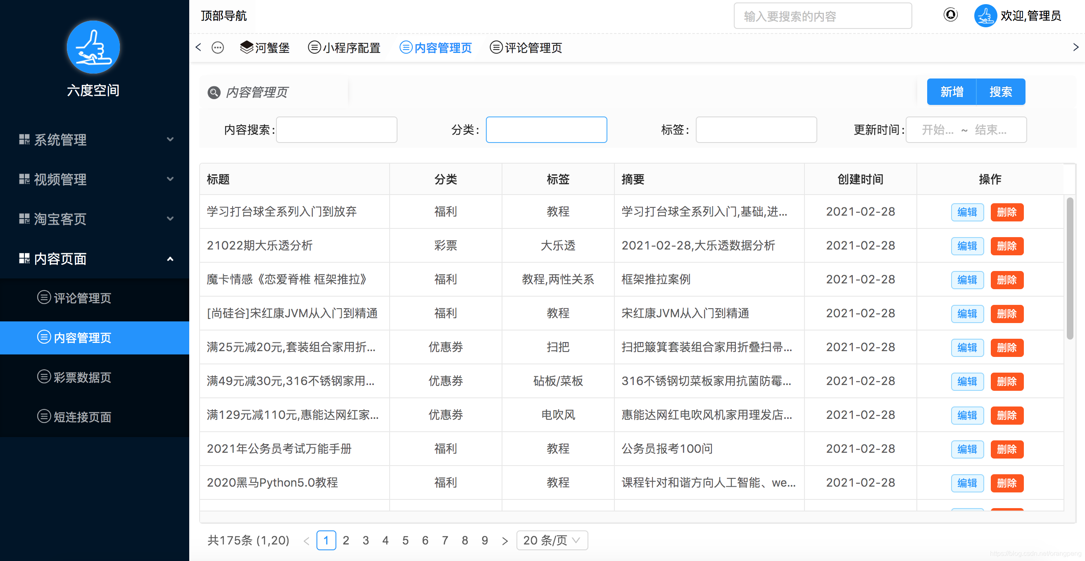Go to page 3 in pagination
The height and width of the screenshot is (561, 1085).
pyautogui.click(x=366, y=540)
